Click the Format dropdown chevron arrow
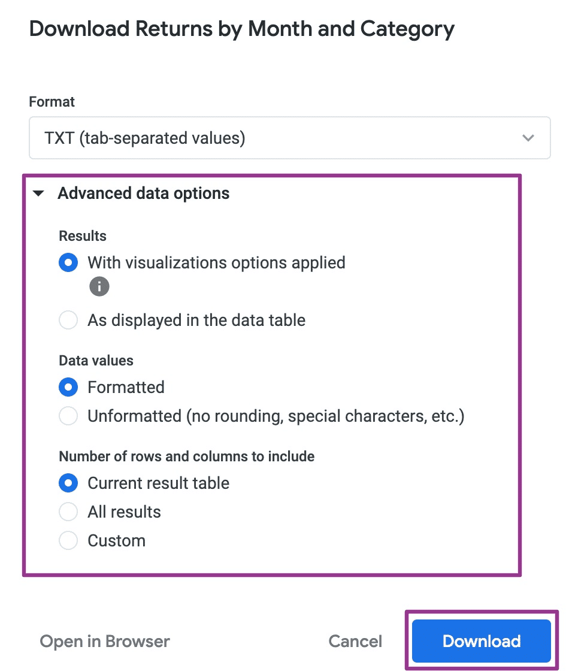The width and height of the screenshot is (572, 671). tap(528, 138)
